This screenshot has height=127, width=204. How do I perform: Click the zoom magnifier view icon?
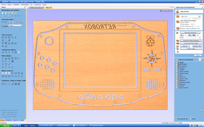(6, 22)
